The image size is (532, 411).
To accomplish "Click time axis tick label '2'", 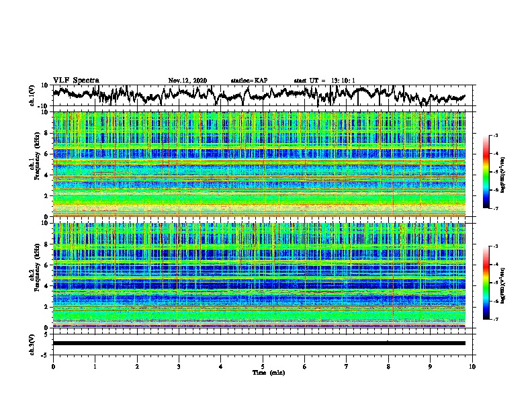I will tap(137, 367).
